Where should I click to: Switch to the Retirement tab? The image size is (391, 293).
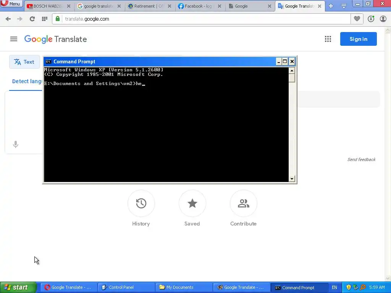tap(149, 6)
